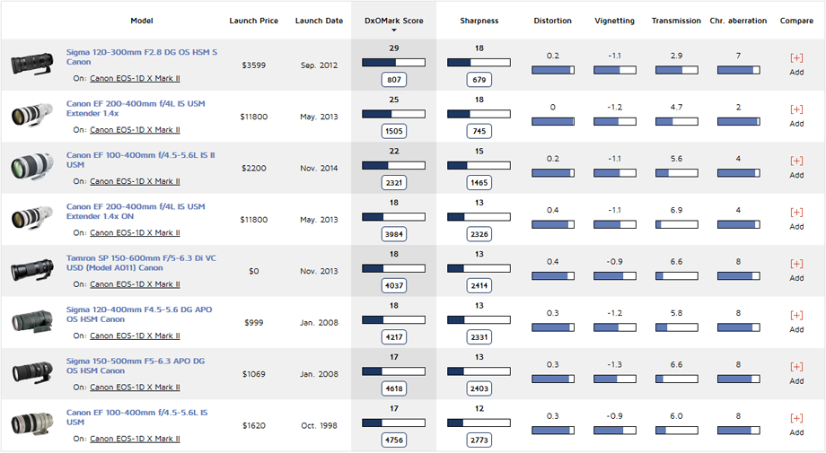
Task: Click DxOMark score bar for Sigma 120-300mm
Action: point(393,63)
